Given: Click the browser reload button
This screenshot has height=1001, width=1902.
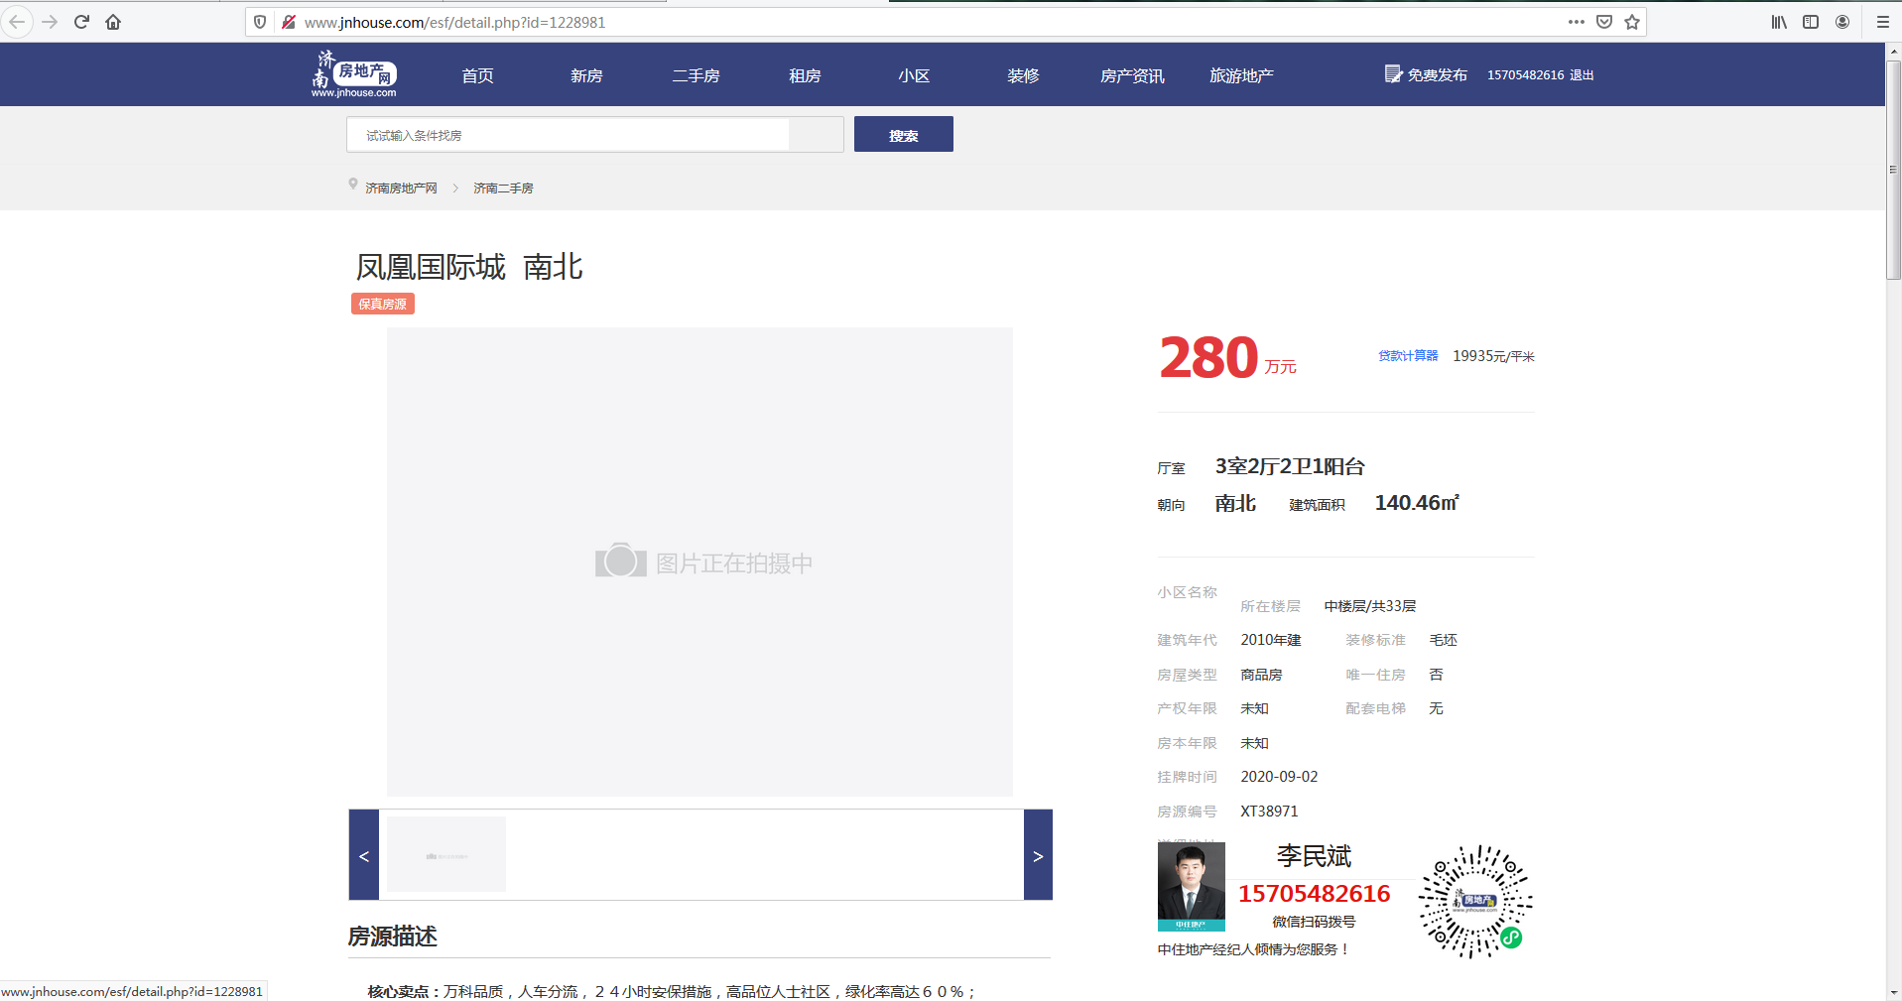Looking at the screenshot, I should 81,22.
